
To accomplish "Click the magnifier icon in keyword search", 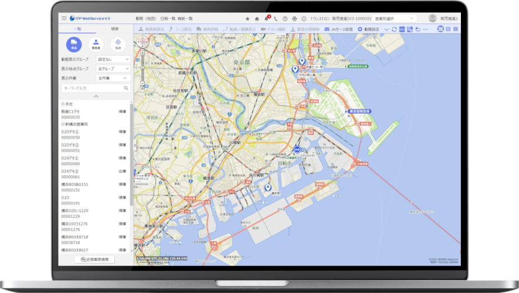I will coord(126,88).
